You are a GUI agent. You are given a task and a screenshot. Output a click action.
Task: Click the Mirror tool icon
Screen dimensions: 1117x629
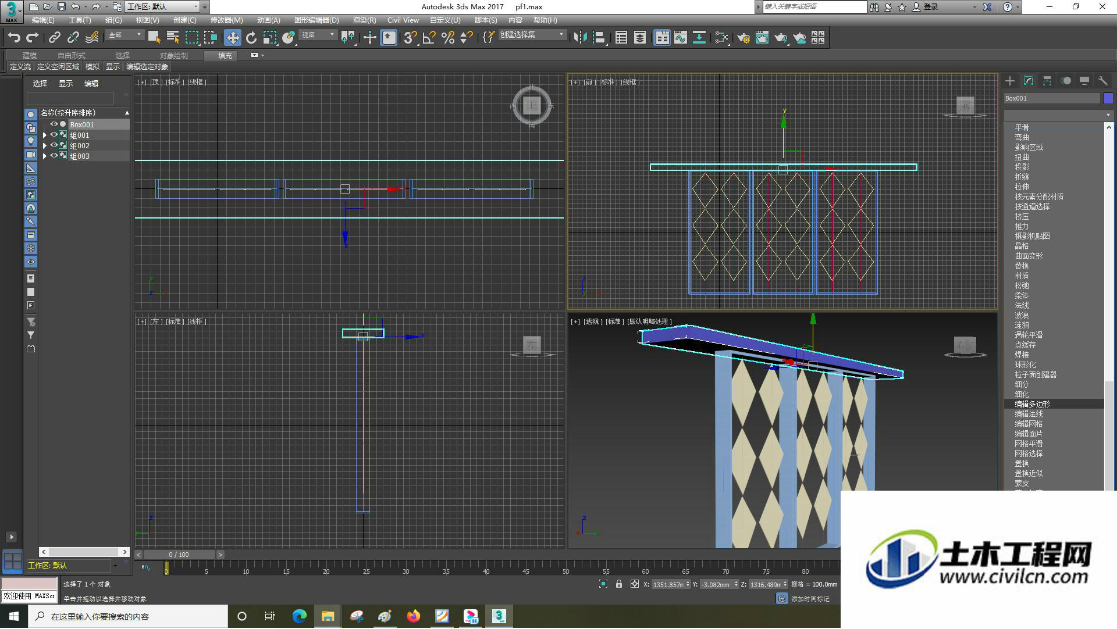tap(580, 38)
